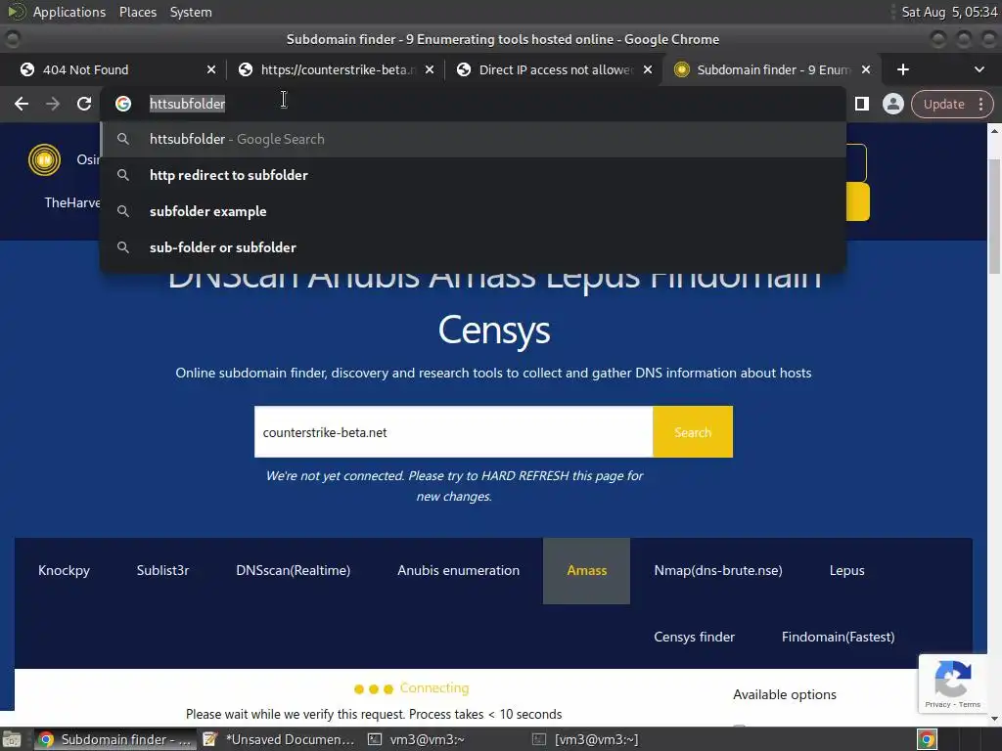
Task: Select the Anubis enumeration tab
Action: click(458, 570)
